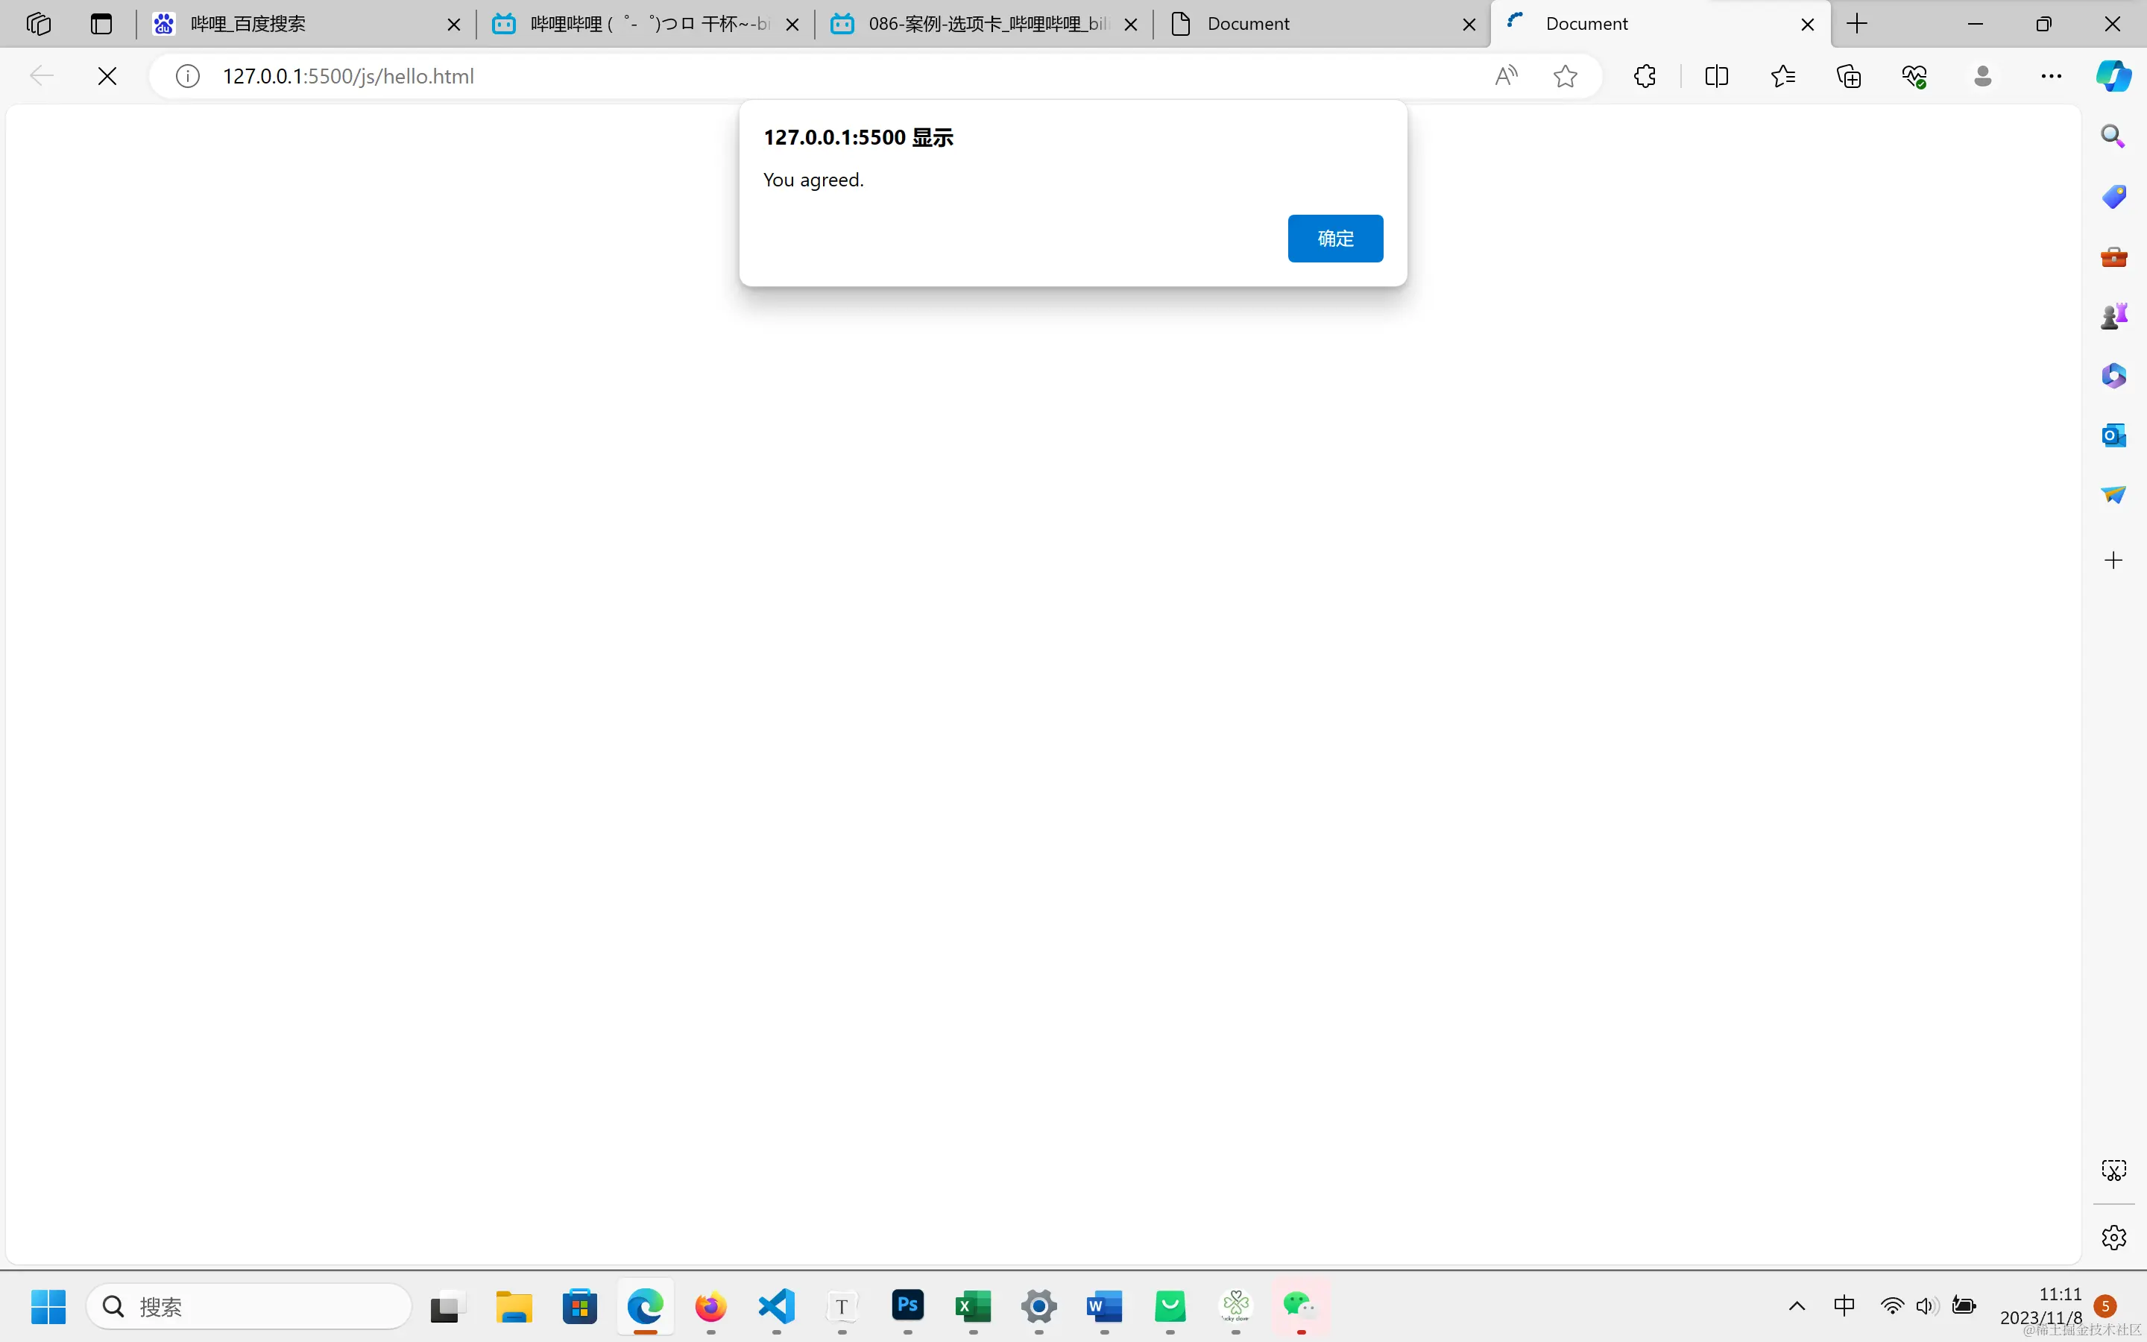Open Collections icon in toolbar
The width and height of the screenshot is (2147, 1342).
1848,76
